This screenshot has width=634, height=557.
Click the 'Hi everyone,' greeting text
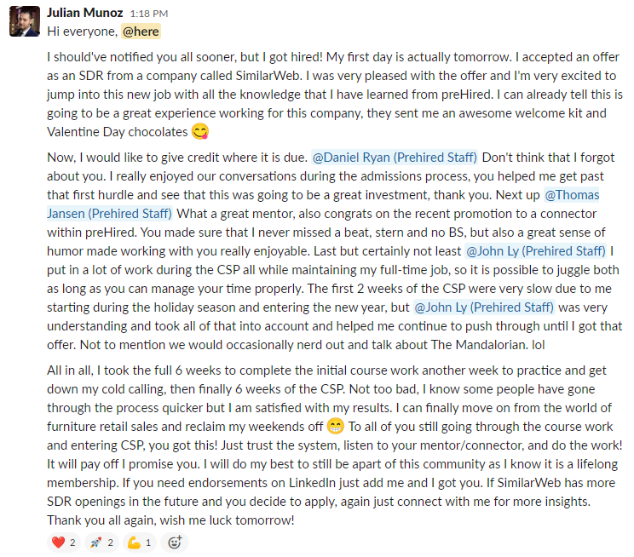tap(81, 32)
